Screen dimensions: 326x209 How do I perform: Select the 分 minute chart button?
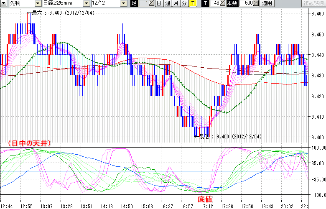(184, 3)
